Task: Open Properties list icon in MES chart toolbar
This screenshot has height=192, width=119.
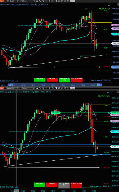Action: pos(68,1)
